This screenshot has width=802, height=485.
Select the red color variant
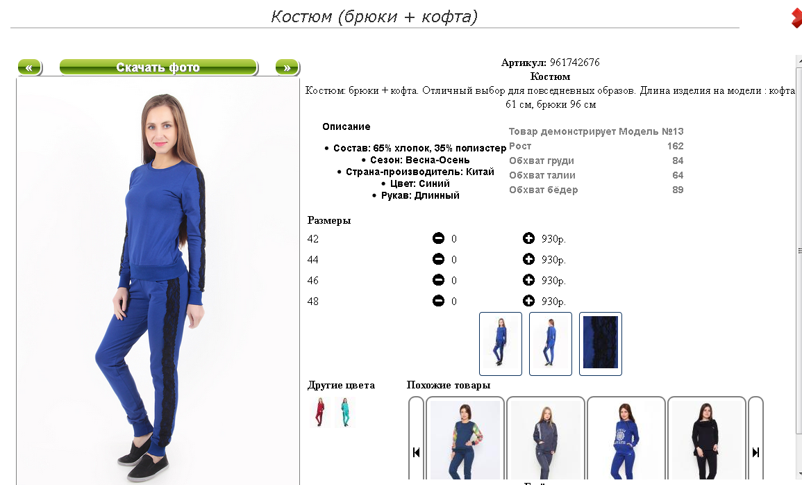point(319,412)
